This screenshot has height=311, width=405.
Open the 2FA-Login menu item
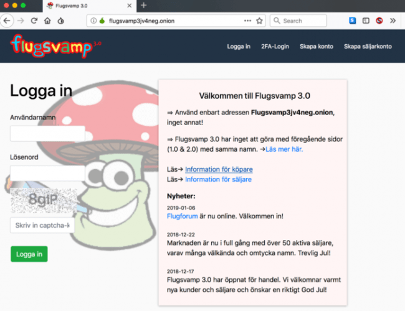click(274, 47)
